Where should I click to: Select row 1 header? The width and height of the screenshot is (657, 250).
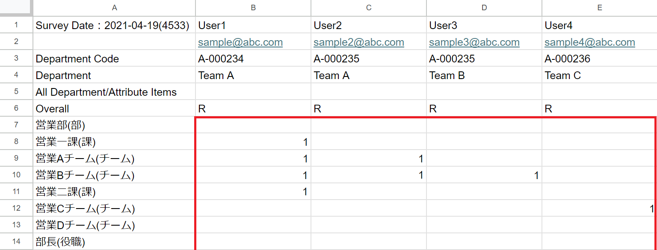16,25
